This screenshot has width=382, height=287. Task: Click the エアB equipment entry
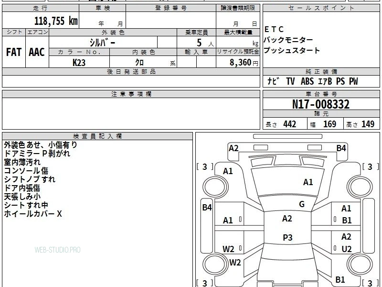(x=325, y=81)
